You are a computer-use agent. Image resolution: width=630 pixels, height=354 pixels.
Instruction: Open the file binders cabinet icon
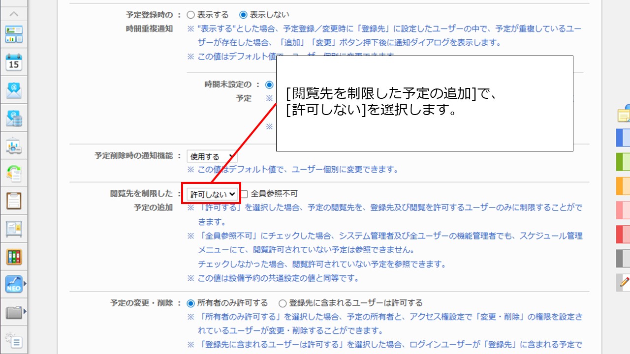coord(14,256)
